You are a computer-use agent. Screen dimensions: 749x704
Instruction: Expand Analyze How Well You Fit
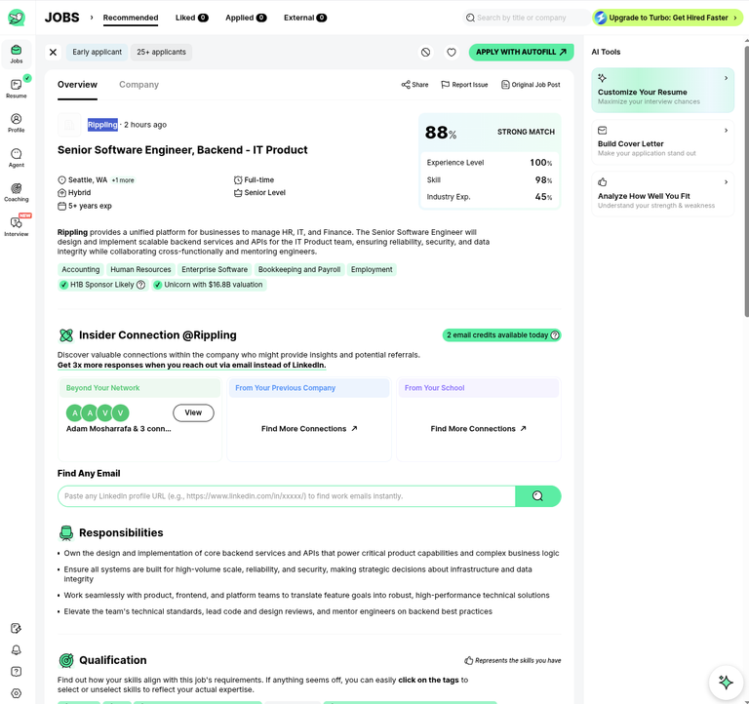pos(662,194)
